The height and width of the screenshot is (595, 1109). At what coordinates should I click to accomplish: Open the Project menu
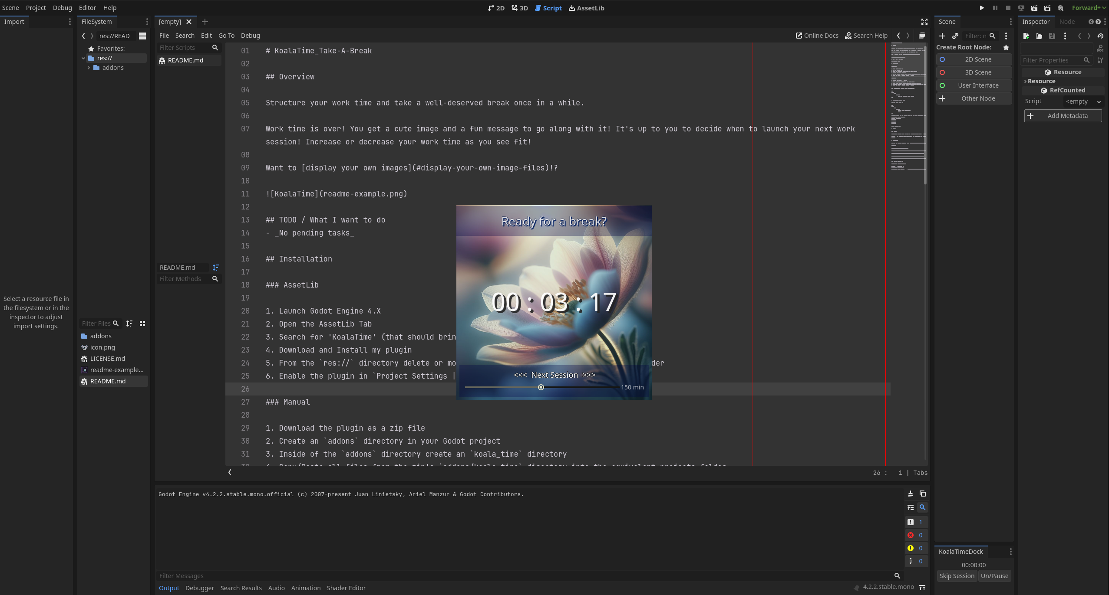(x=36, y=8)
